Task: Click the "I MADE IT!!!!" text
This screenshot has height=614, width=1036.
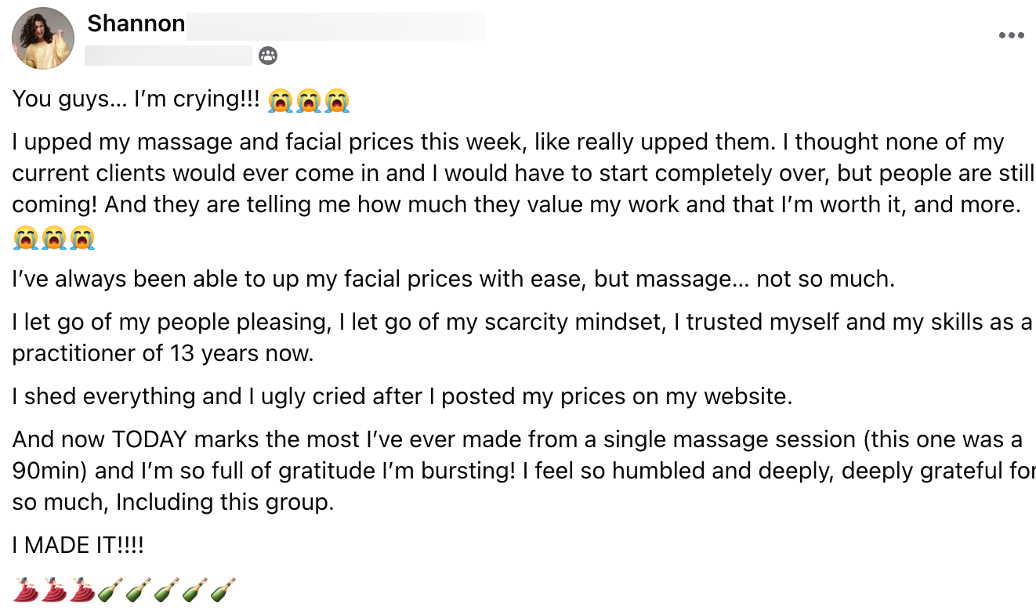Action: point(78,545)
